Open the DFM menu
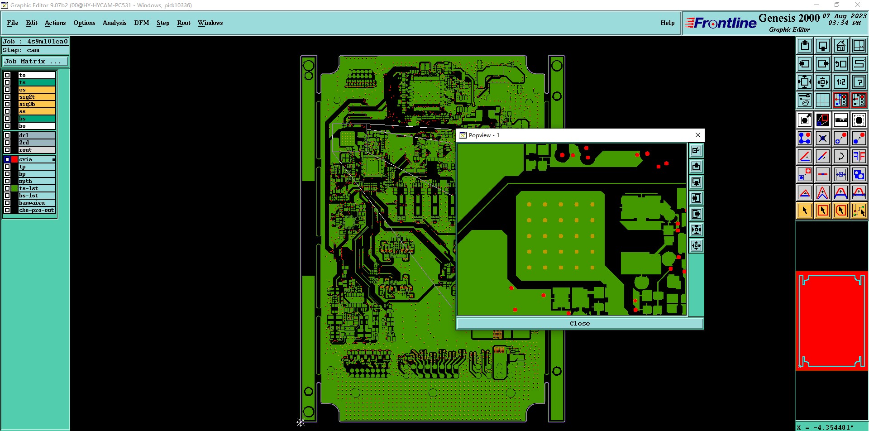Viewport: 869px width, 431px height. pyautogui.click(x=142, y=23)
